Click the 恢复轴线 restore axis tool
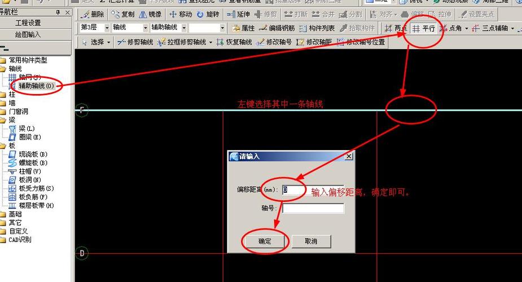 [234, 42]
